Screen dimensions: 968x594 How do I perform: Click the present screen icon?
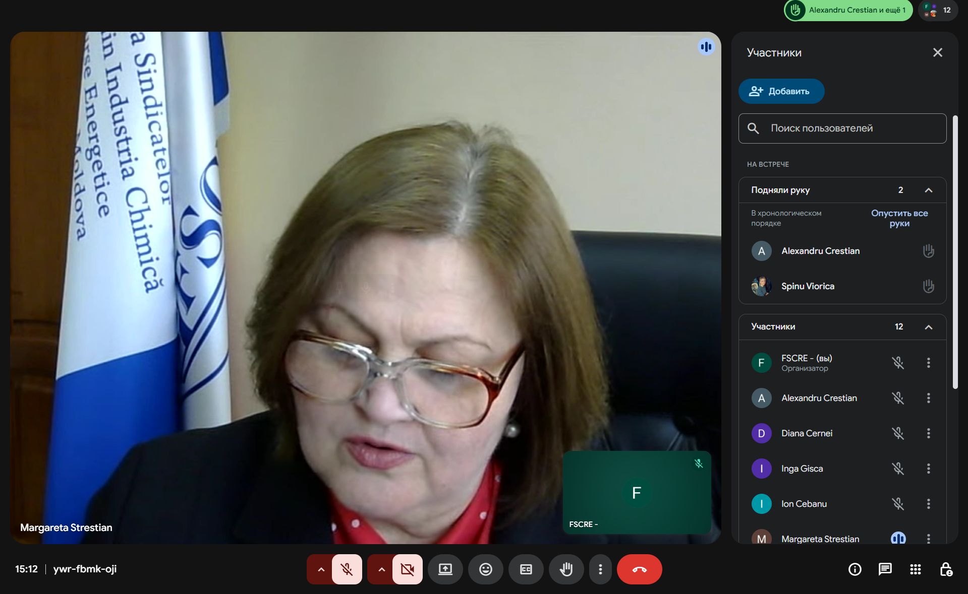(x=445, y=569)
